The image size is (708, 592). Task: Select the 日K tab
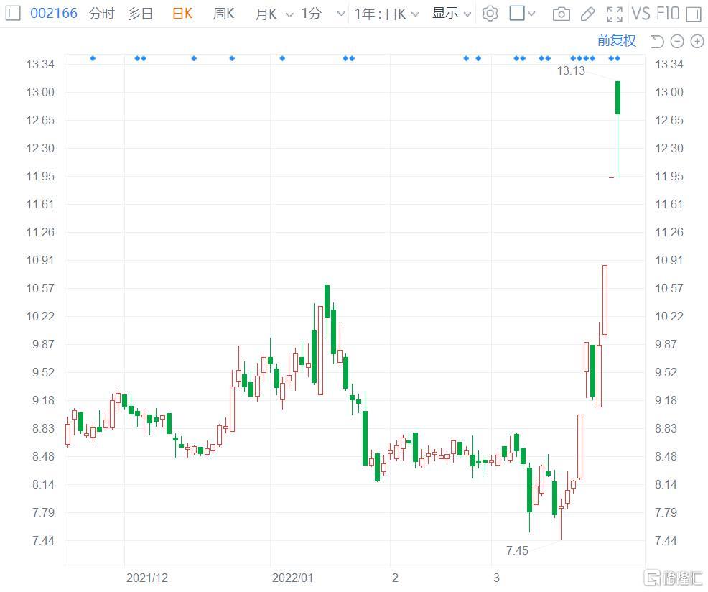(x=182, y=14)
